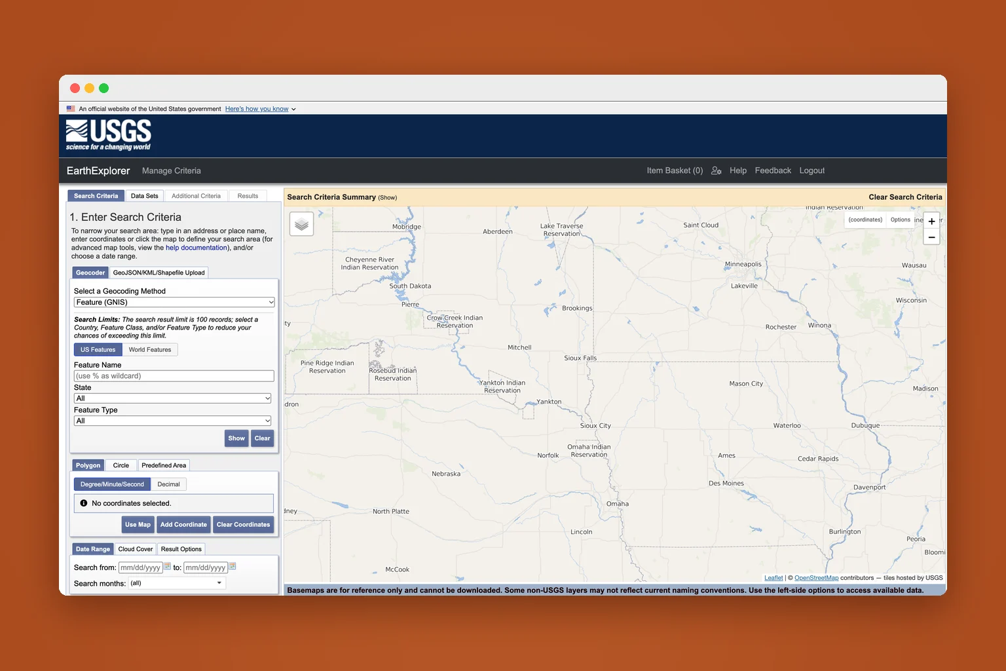This screenshot has width=1006, height=671.
Task: Switch to World Features
Action: click(150, 350)
